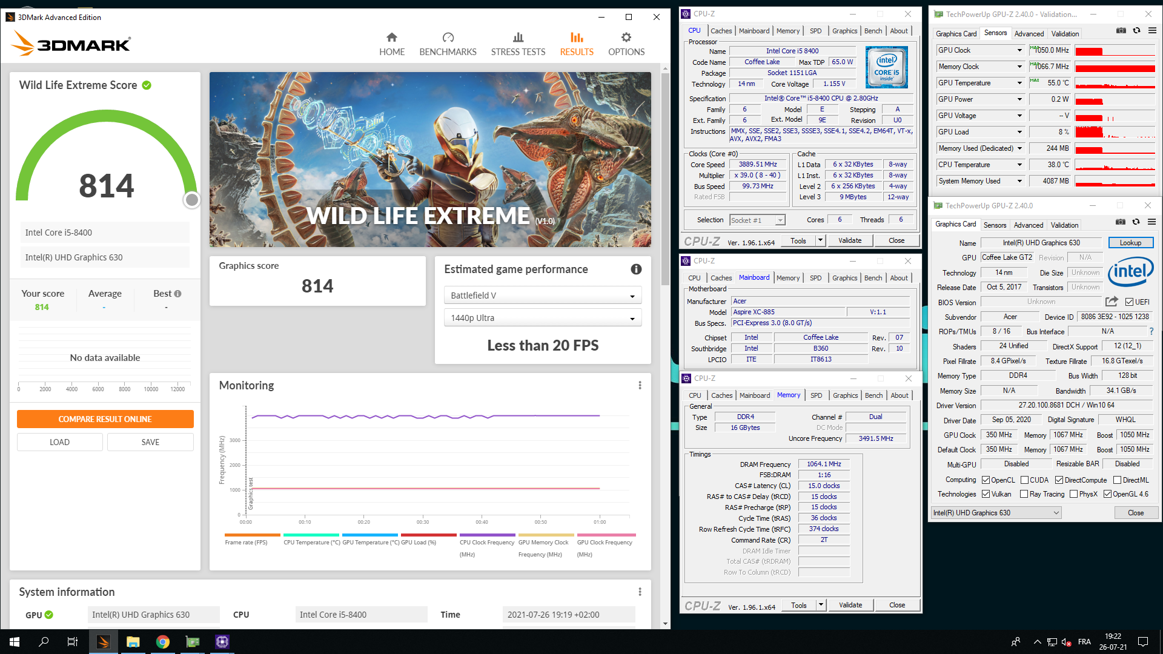Open the Windows notification center

(x=1143, y=642)
